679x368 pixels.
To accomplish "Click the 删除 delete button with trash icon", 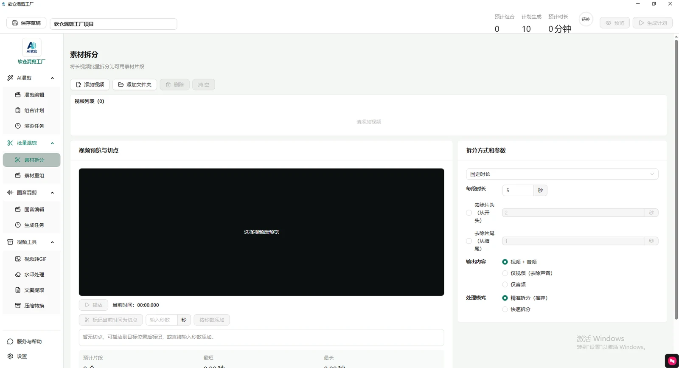I will click(174, 84).
